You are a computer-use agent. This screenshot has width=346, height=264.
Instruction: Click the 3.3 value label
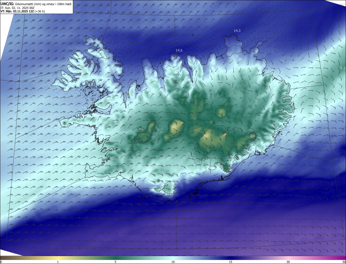coord(140,129)
